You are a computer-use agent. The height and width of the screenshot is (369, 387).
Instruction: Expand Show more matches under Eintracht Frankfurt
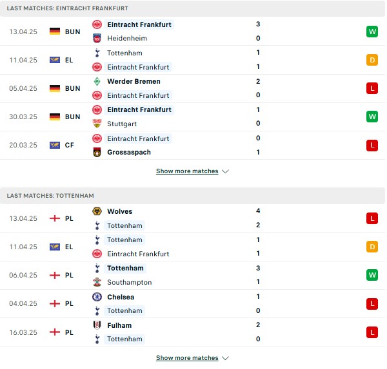(x=187, y=171)
